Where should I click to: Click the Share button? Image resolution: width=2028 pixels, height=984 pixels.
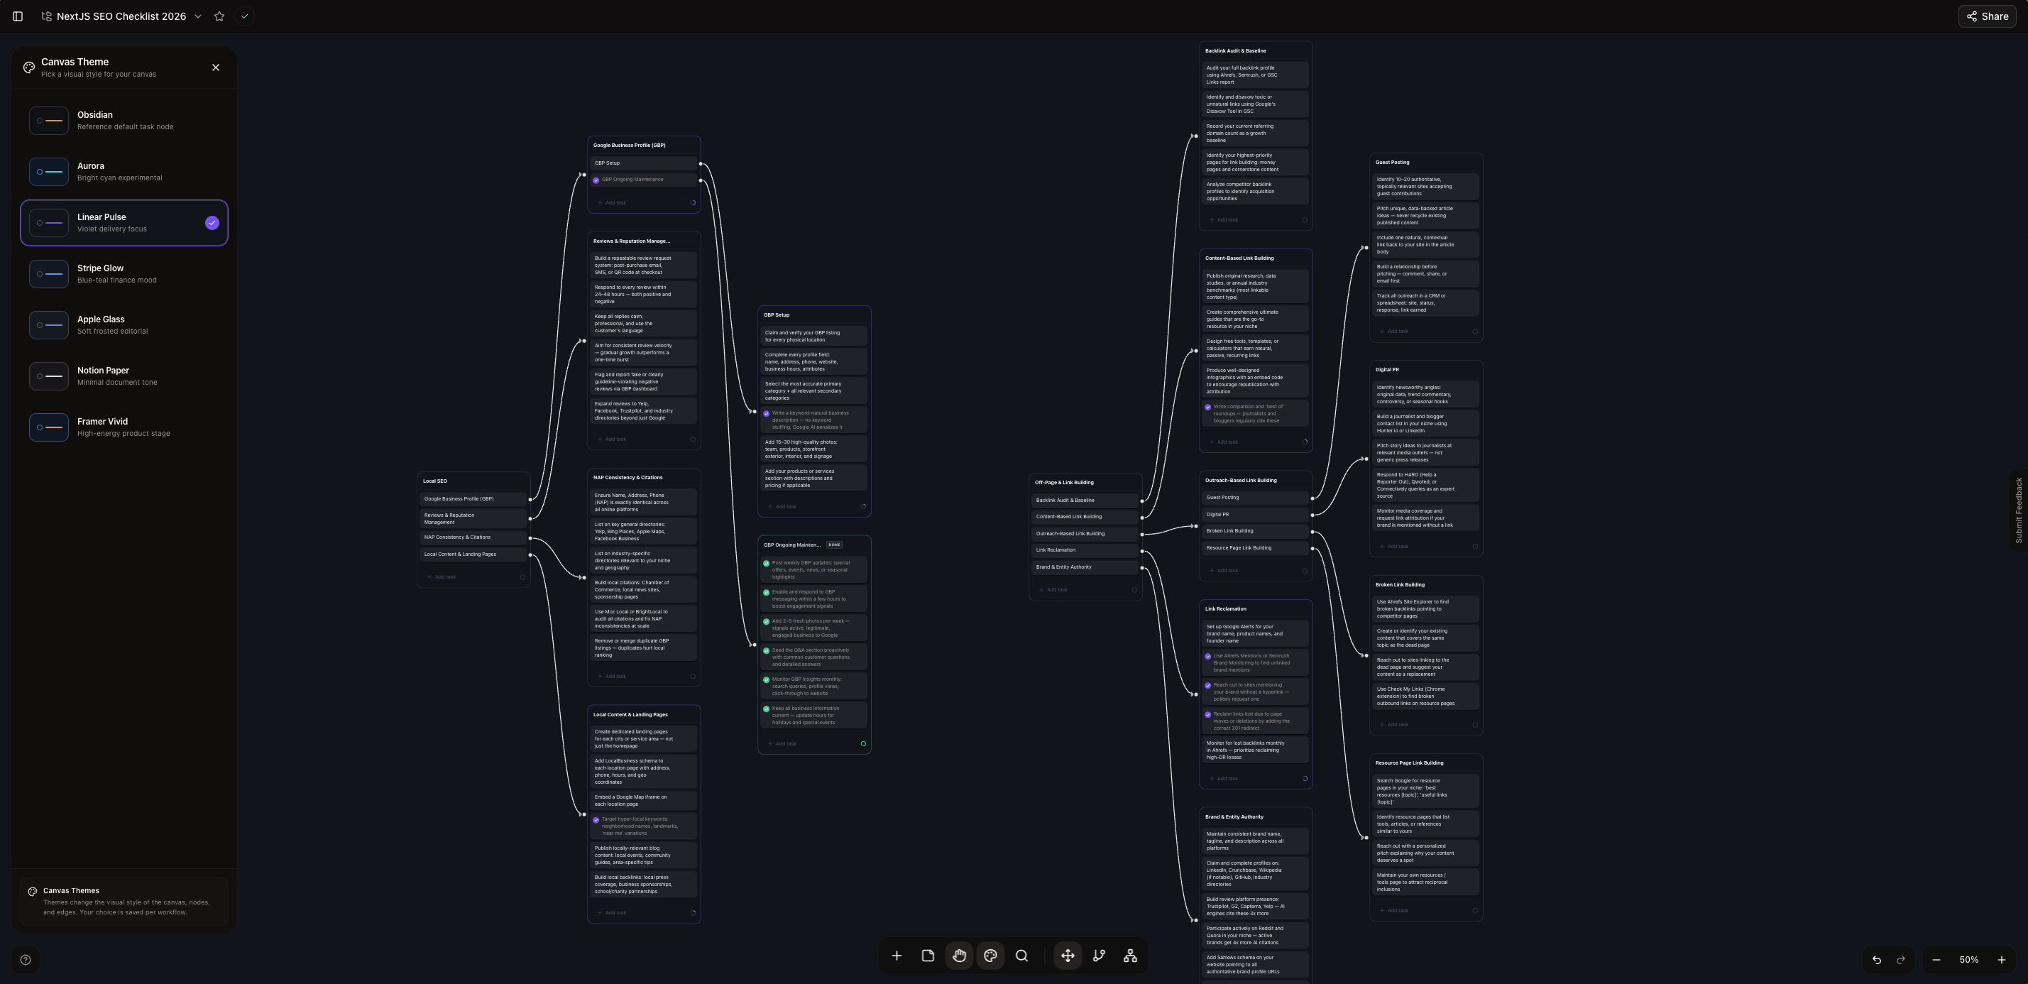click(x=1987, y=16)
